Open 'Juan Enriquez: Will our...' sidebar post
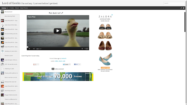The width and height of the screenshot is (187, 105). click(x=10, y=60)
